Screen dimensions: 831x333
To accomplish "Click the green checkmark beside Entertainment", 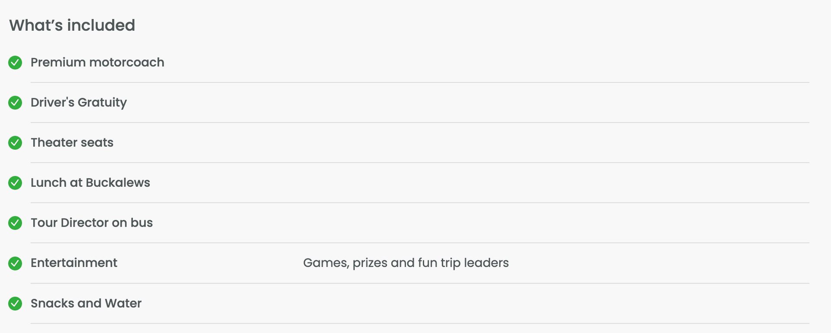I will 15,263.
